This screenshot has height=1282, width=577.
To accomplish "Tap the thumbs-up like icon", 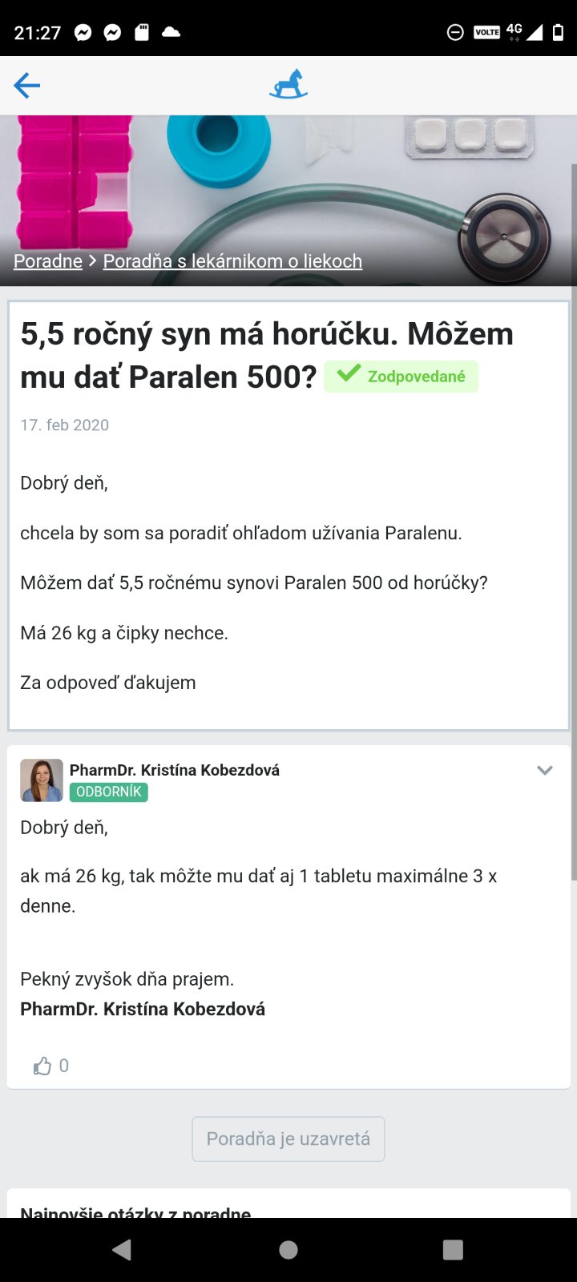I will 42,1066.
